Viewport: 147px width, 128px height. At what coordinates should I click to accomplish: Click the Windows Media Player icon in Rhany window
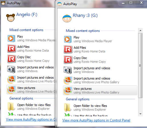click(68, 39)
